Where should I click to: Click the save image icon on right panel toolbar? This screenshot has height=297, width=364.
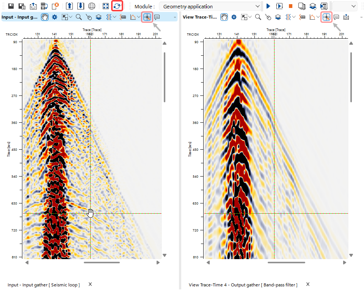[346, 17]
